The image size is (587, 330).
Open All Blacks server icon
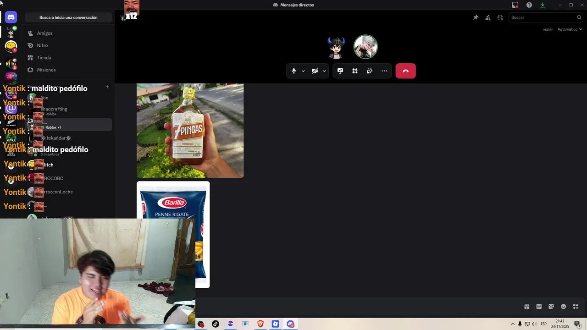(11, 123)
